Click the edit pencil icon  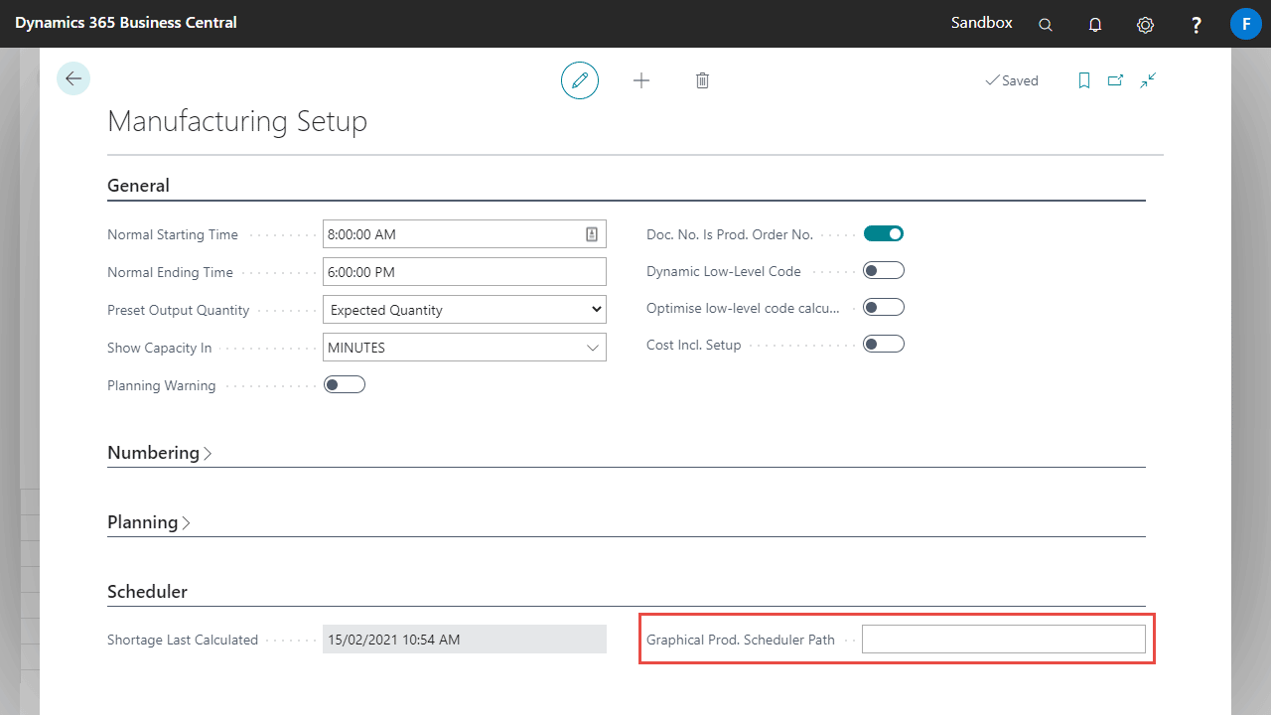pyautogui.click(x=580, y=80)
